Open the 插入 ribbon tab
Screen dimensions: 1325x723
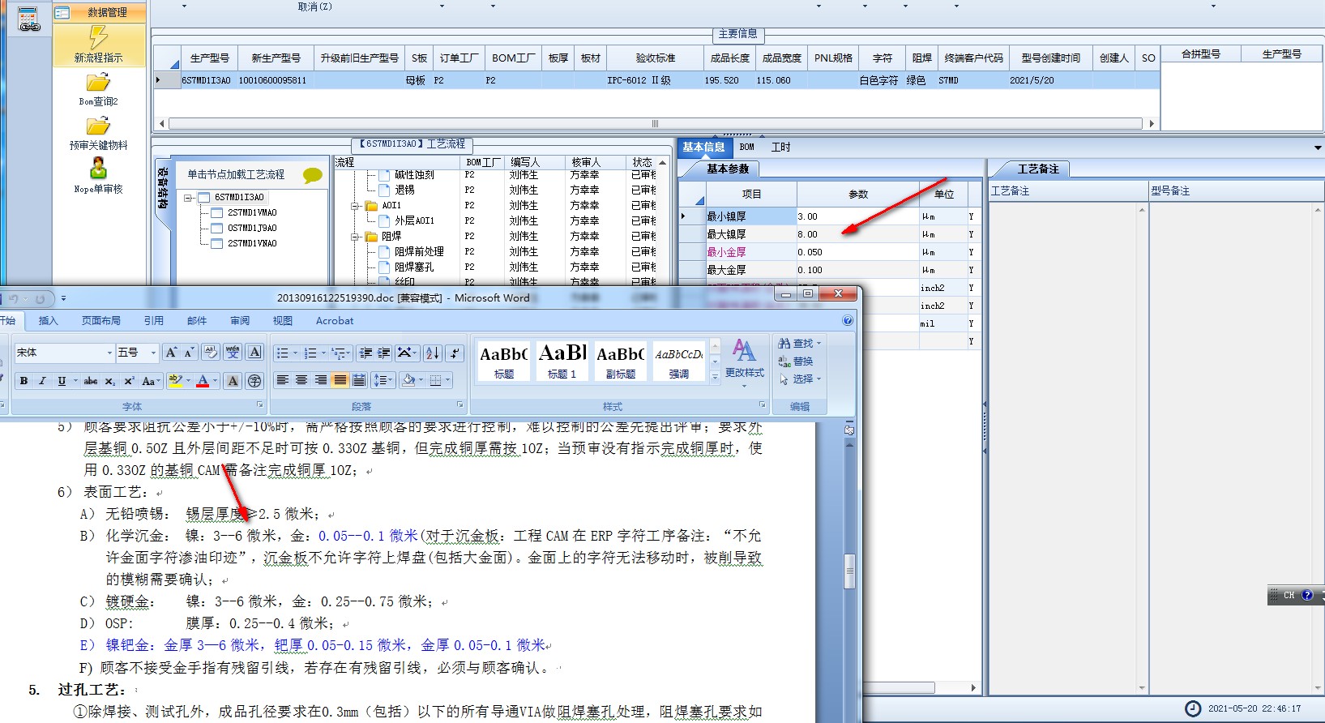(49, 321)
